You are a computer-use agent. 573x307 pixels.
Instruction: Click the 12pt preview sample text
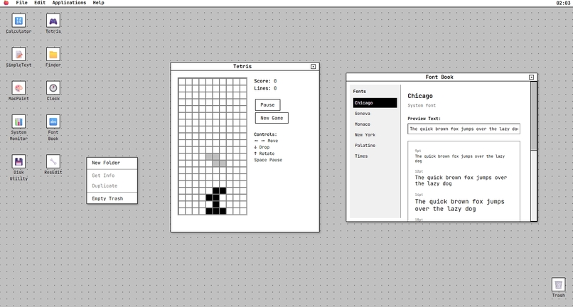(461, 181)
